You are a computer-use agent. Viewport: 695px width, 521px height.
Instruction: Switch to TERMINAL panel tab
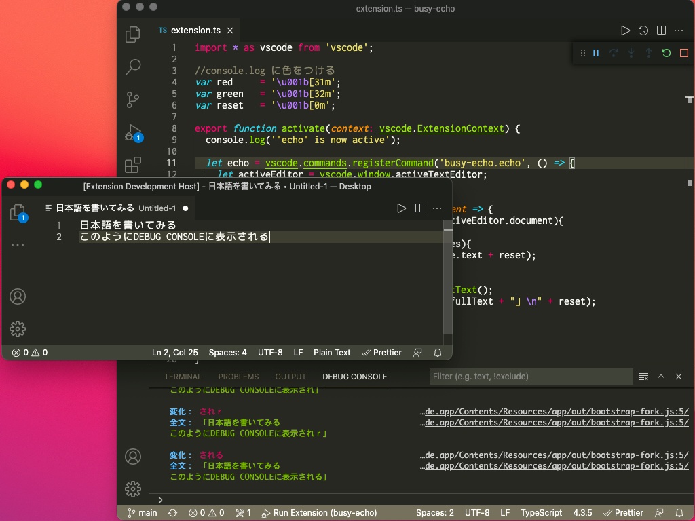tap(183, 377)
